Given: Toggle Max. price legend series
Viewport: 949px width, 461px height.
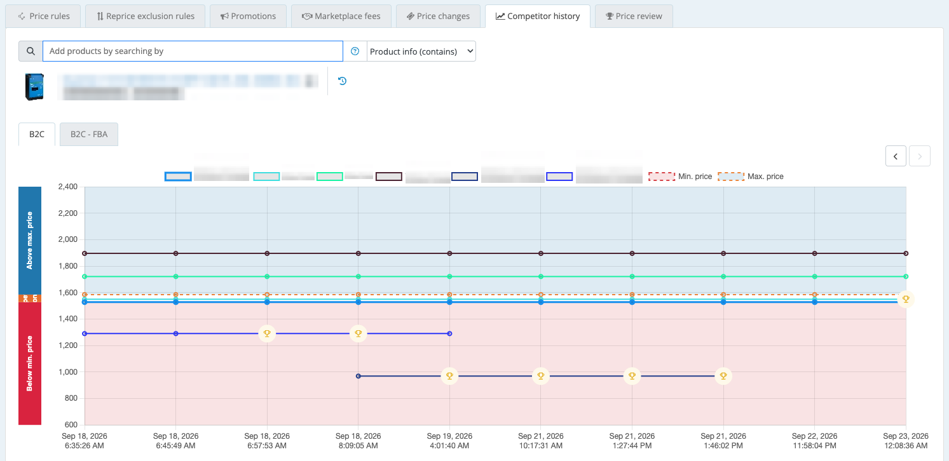Looking at the screenshot, I should click(751, 177).
